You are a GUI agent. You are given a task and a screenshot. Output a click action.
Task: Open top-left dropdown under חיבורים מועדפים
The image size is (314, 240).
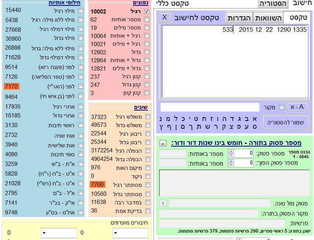coord(58,233)
